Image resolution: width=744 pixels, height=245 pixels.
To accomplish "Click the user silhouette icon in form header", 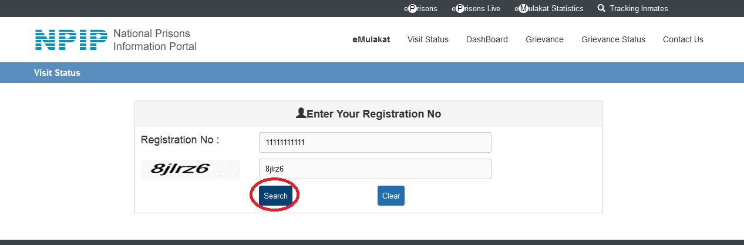I will [x=301, y=113].
